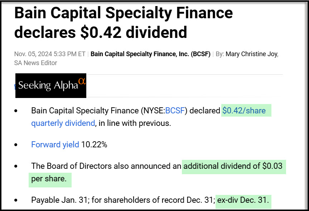Open the bold Bain Capital Specialty Finance, Inc. (BCSF) byline link
This screenshot has width=309, height=211.
point(150,54)
